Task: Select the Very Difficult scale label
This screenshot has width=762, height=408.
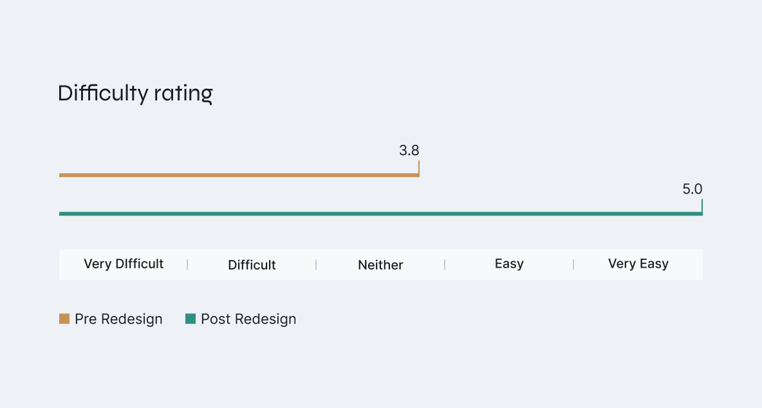Action: (124, 264)
